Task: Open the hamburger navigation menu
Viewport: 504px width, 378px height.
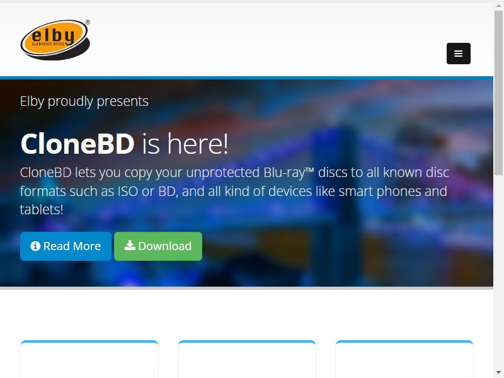Action: [459, 54]
